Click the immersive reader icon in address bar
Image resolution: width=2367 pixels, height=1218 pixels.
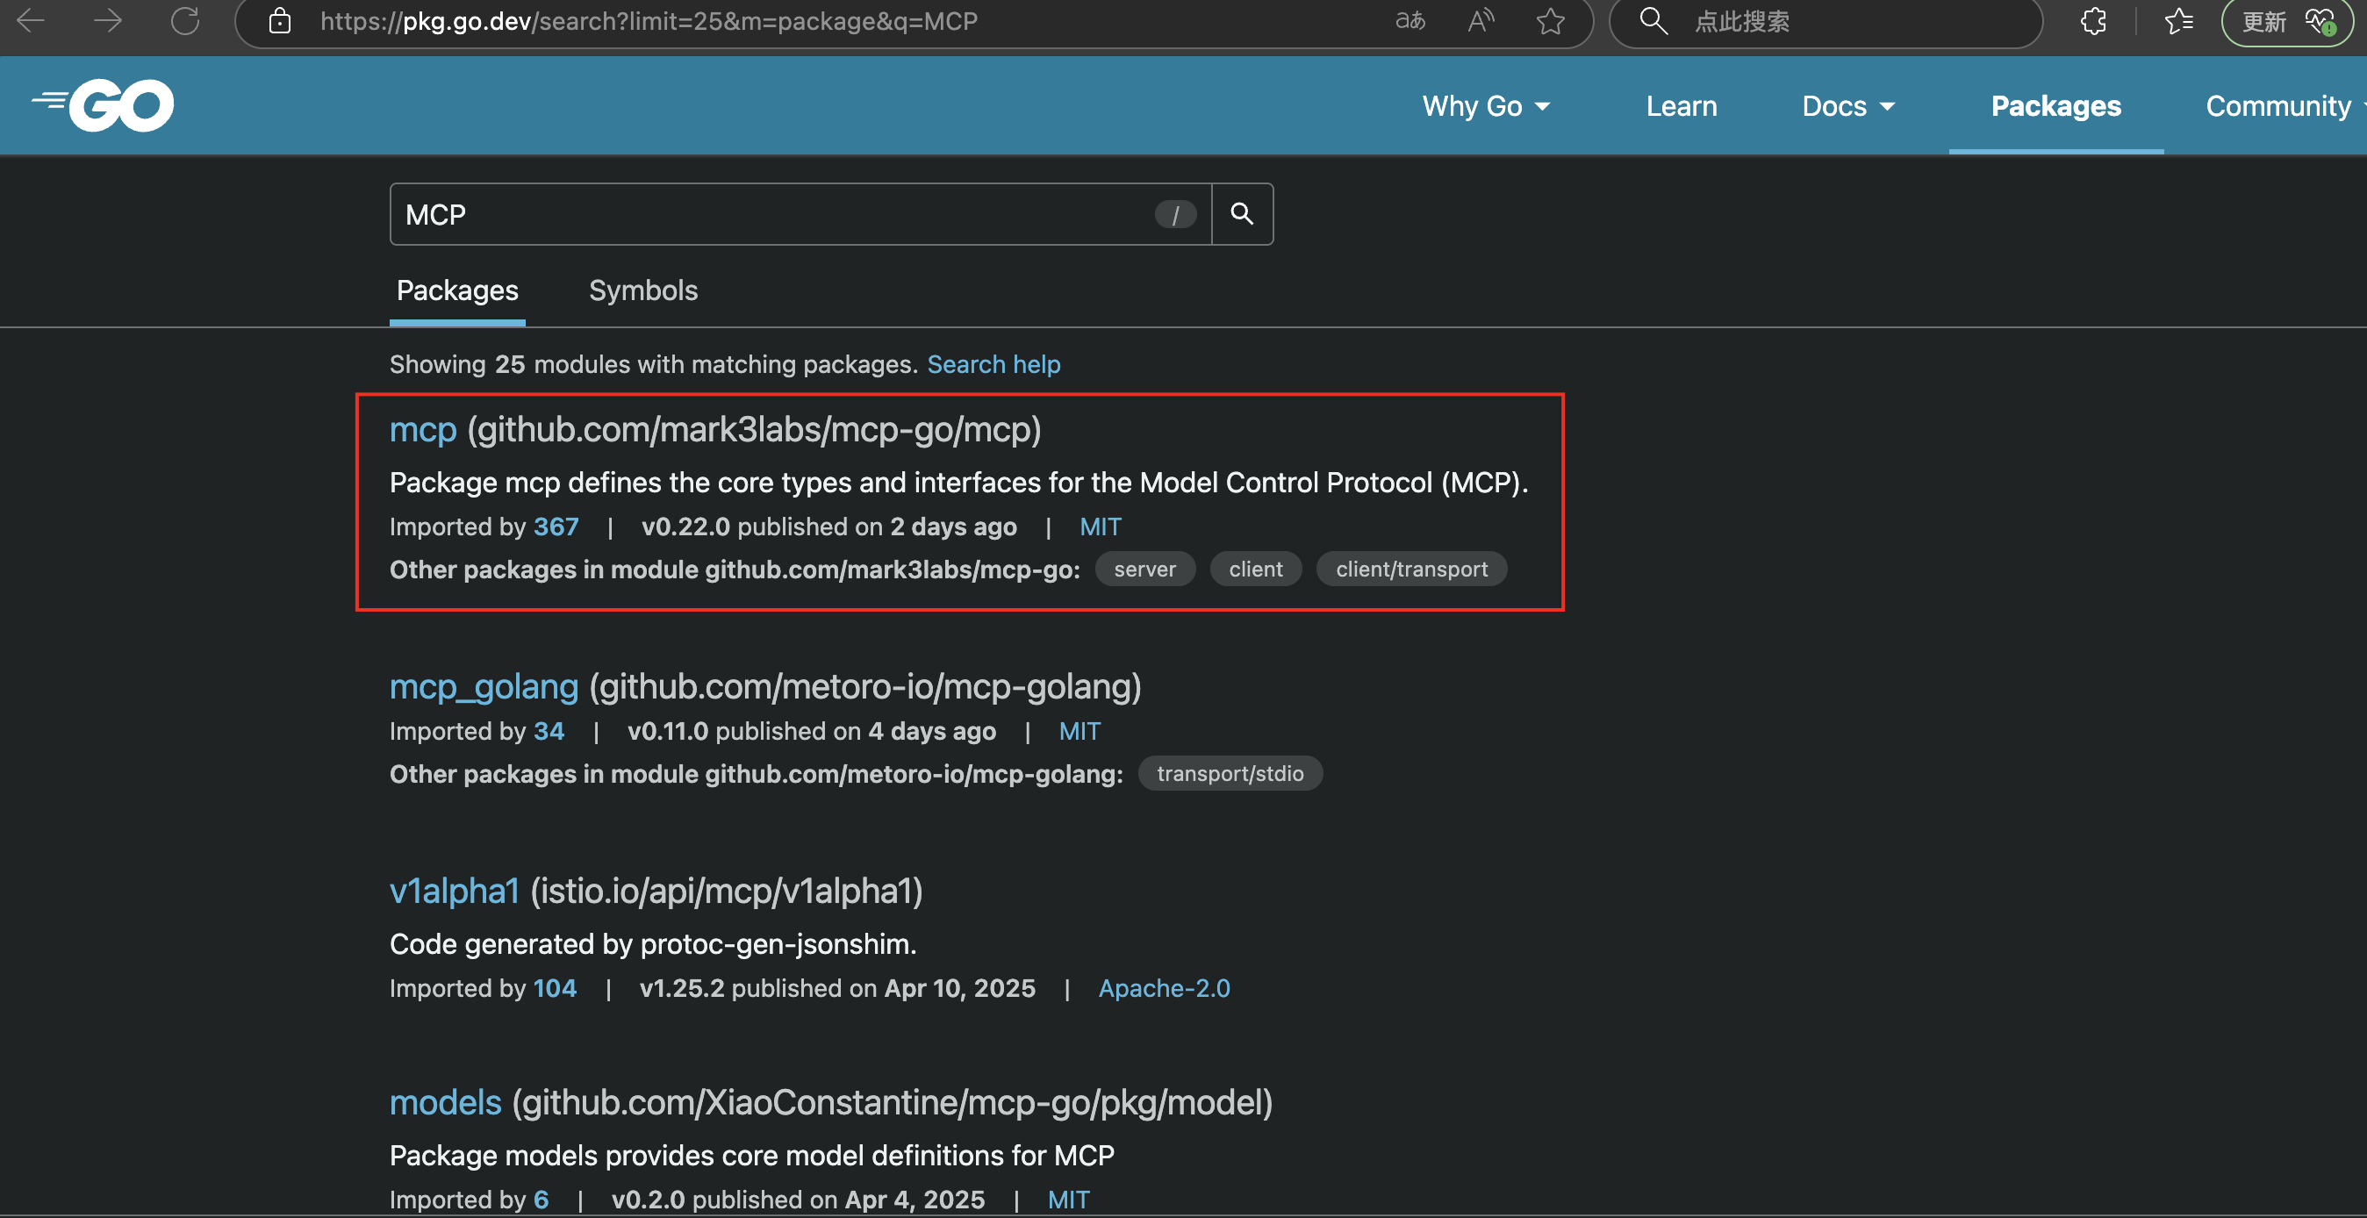pyautogui.click(x=1410, y=21)
